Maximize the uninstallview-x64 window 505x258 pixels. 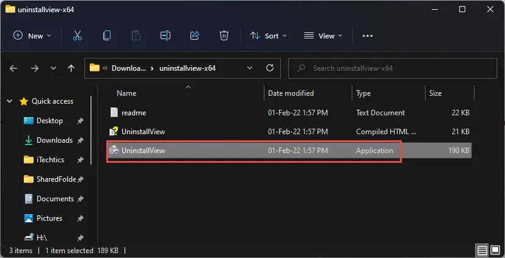click(x=462, y=9)
